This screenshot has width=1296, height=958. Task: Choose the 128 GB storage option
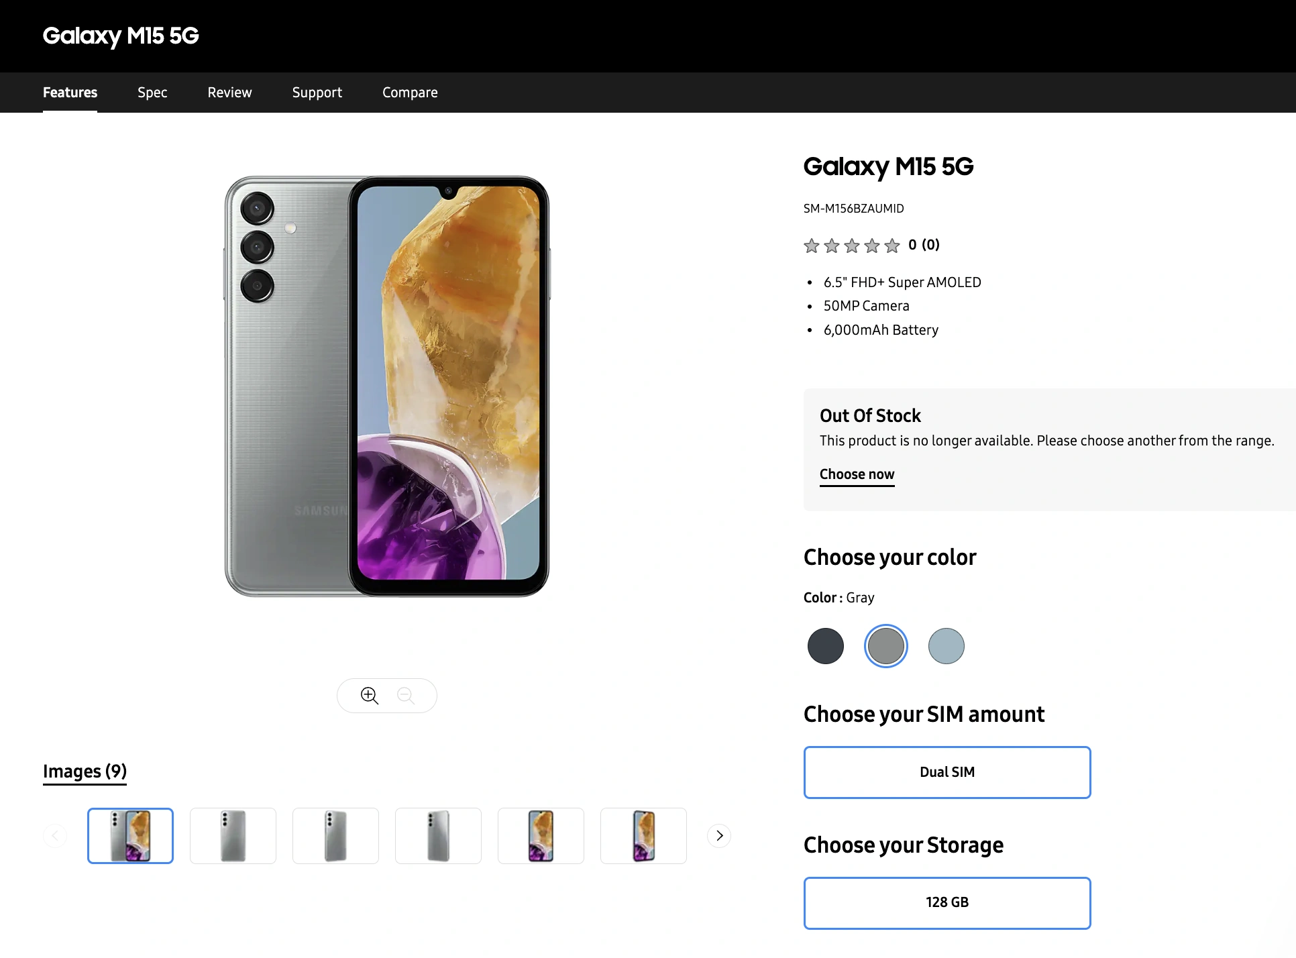[947, 903]
